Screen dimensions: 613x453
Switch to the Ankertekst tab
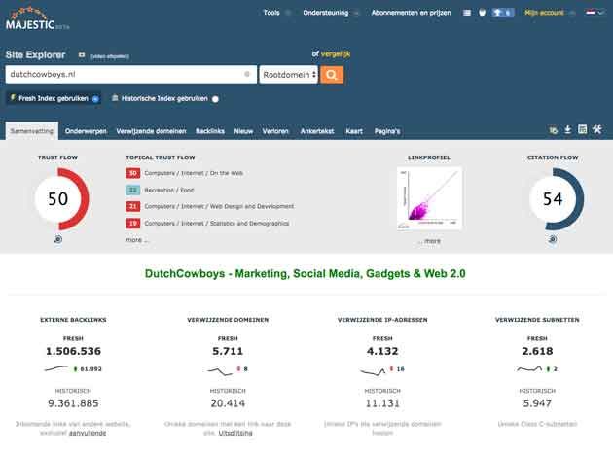pyautogui.click(x=317, y=131)
